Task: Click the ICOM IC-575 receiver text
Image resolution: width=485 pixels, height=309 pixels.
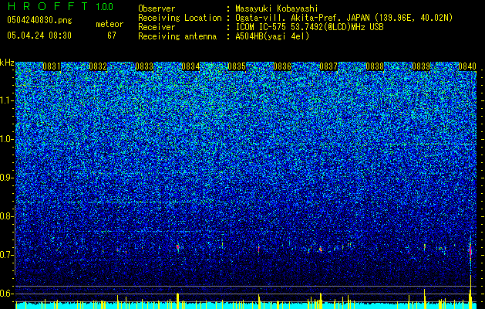Action: (309, 27)
